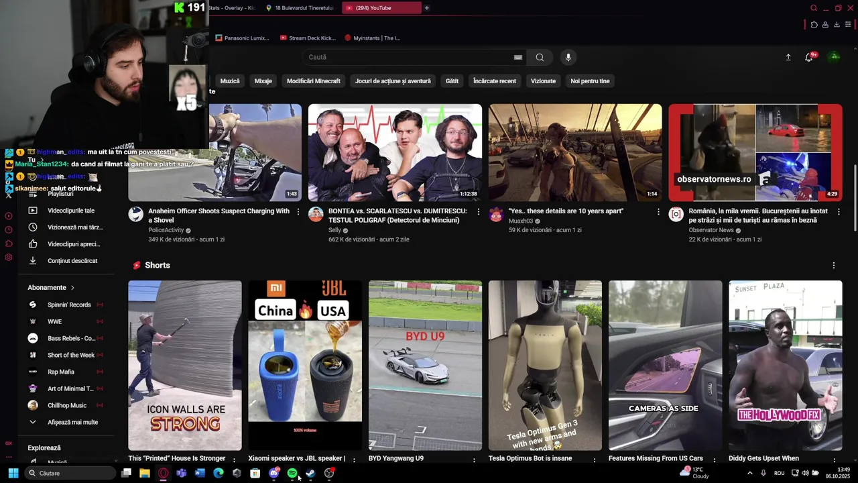Select the Mixaje filter chip
The width and height of the screenshot is (858, 483).
[x=263, y=81]
